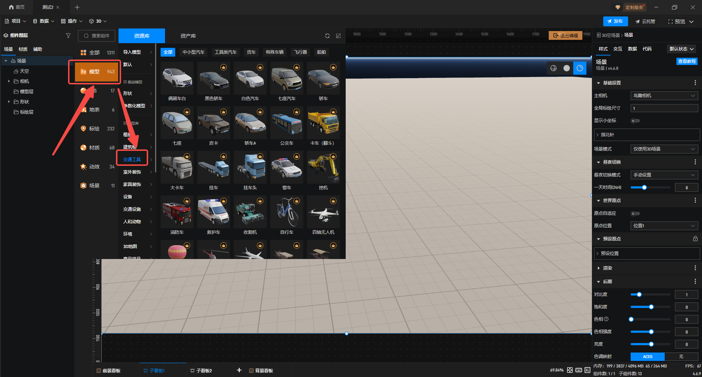Toggle the 显示小坐标 switch

[635, 121]
